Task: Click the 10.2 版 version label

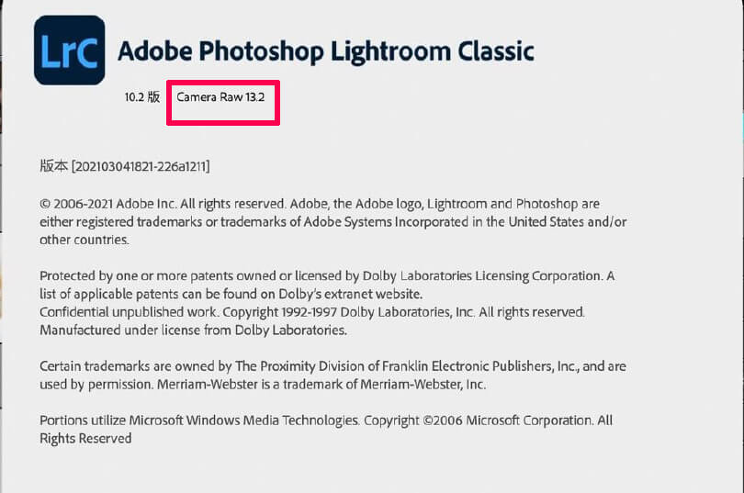Action: click(x=141, y=96)
